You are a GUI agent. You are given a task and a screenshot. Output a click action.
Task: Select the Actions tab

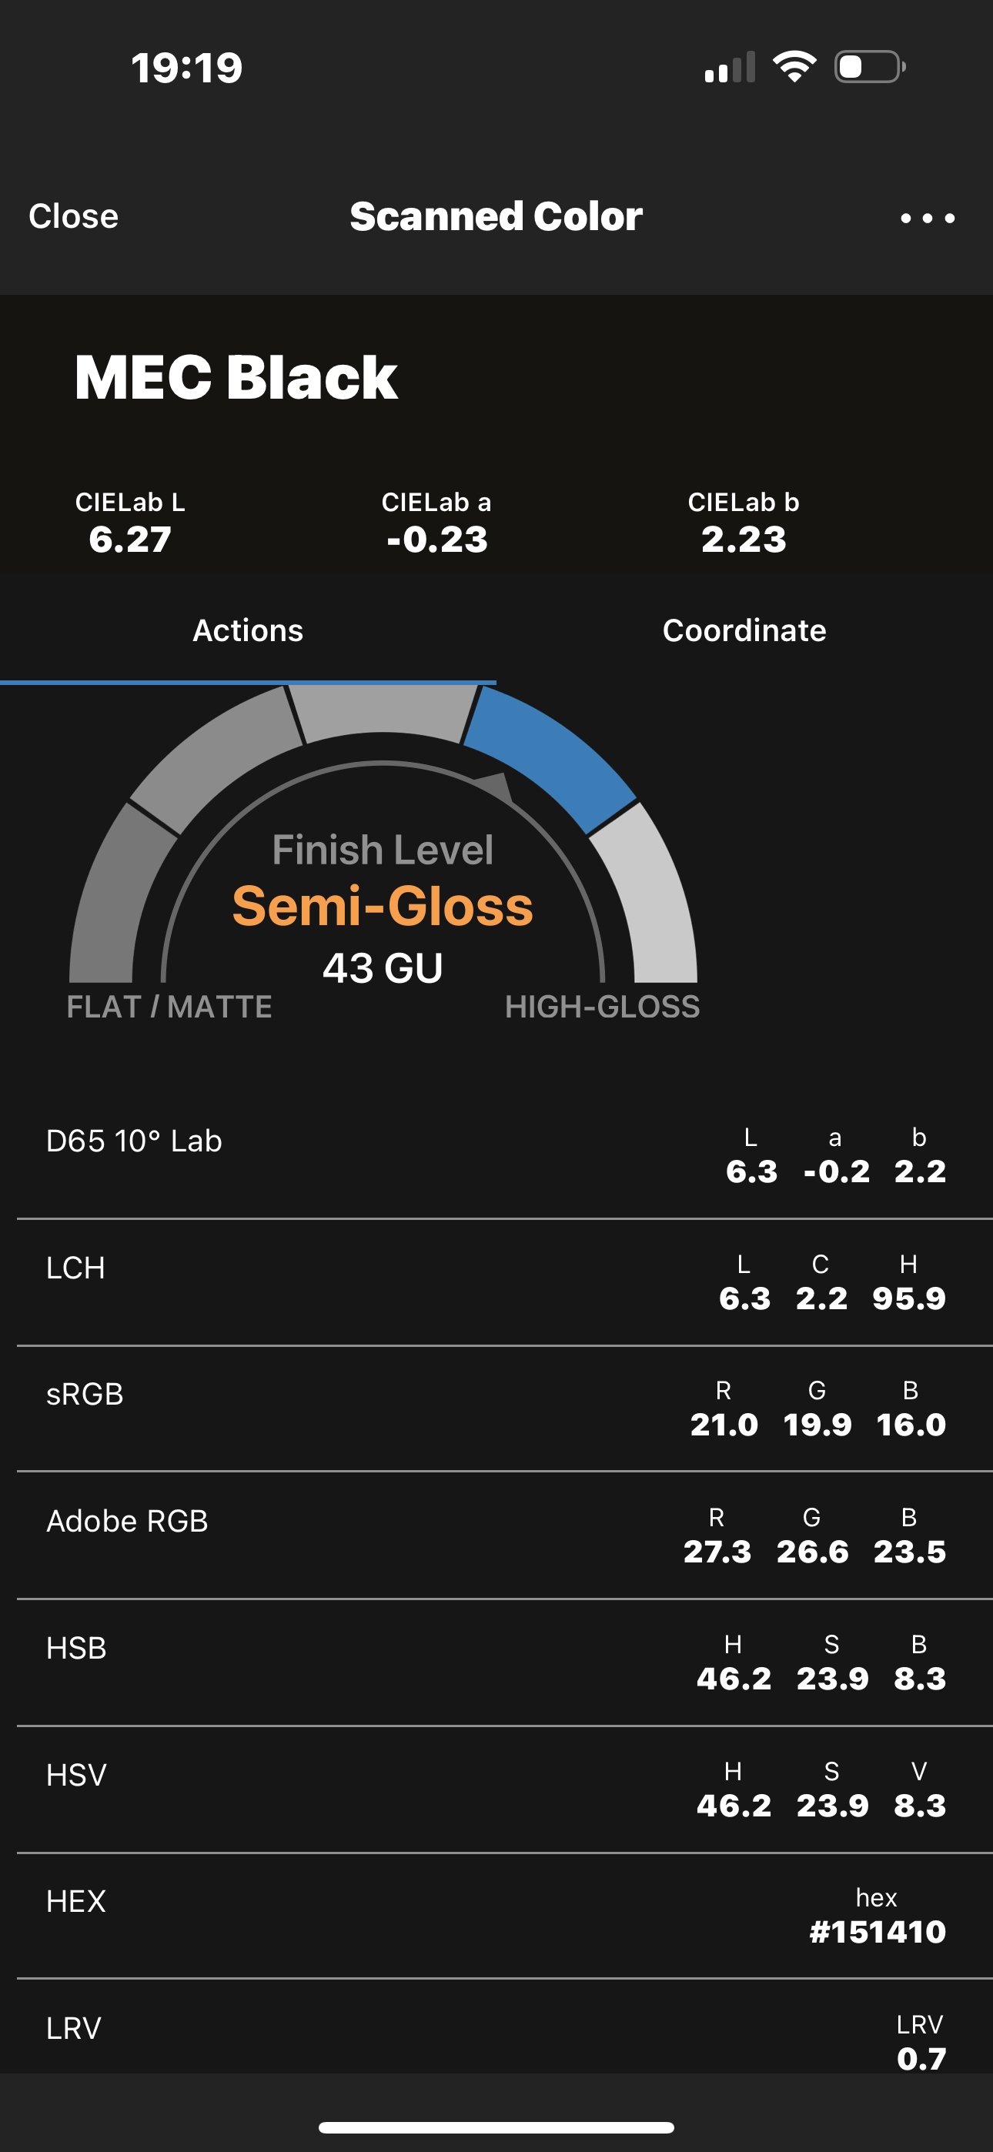(248, 630)
